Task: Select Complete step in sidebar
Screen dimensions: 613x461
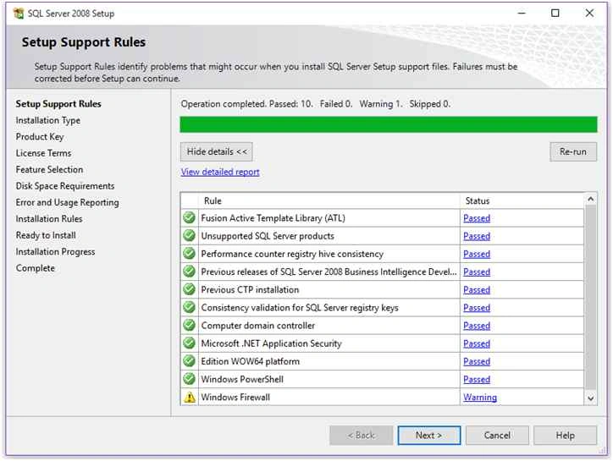Action: pyautogui.click(x=36, y=268)
